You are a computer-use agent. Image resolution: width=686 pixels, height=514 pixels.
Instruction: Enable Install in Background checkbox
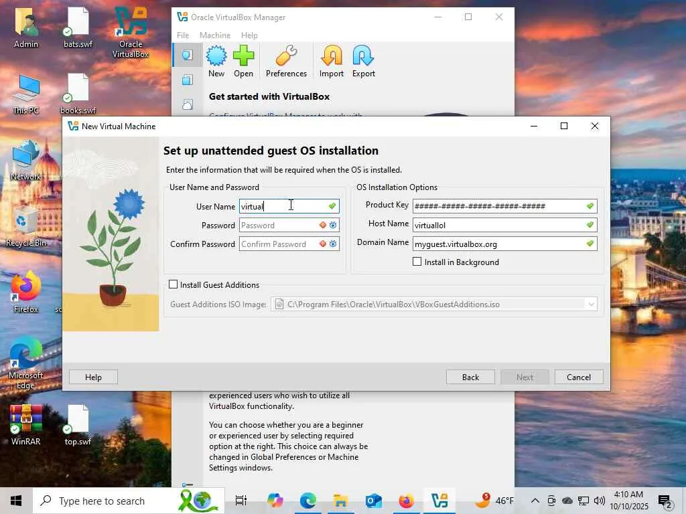[417, 262]
